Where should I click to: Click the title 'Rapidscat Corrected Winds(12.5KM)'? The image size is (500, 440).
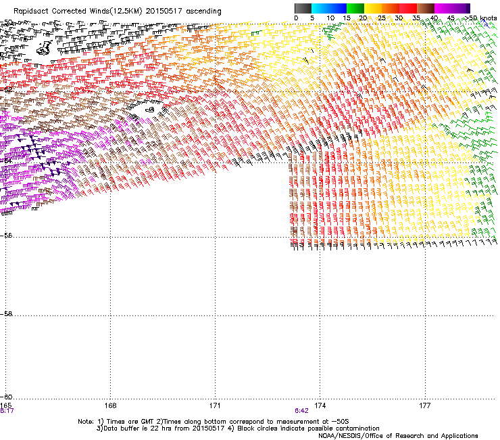click(x=78, y=12)
